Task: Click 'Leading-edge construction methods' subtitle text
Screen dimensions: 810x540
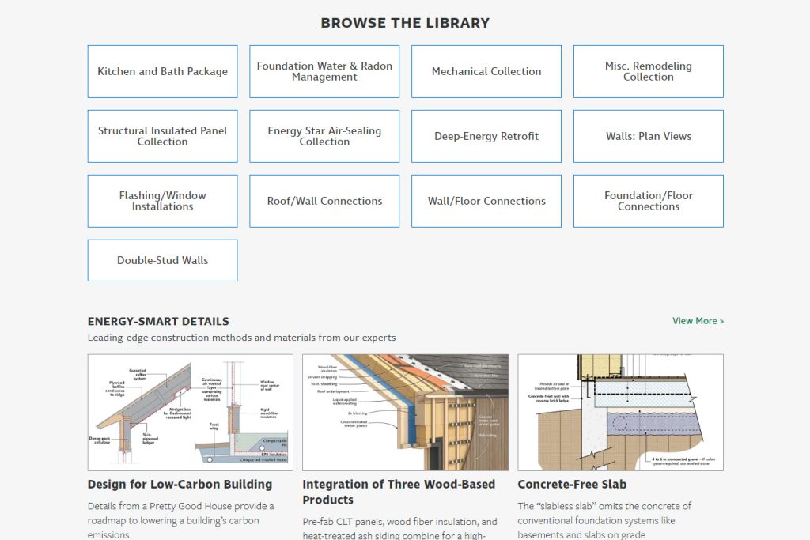Action: [x=241, y=338]
